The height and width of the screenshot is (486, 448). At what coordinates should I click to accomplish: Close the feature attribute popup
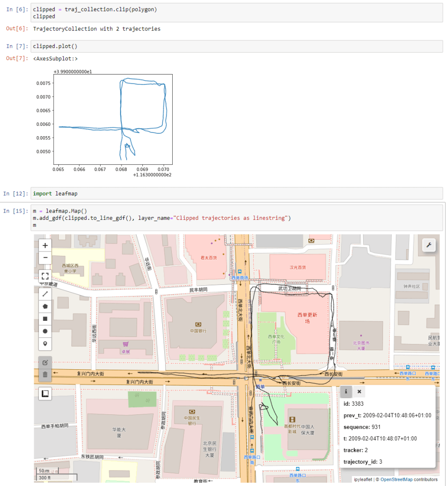tap(359, 392)
